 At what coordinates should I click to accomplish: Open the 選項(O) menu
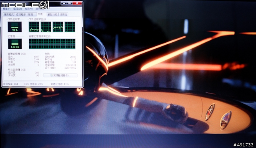pos(18,9)
